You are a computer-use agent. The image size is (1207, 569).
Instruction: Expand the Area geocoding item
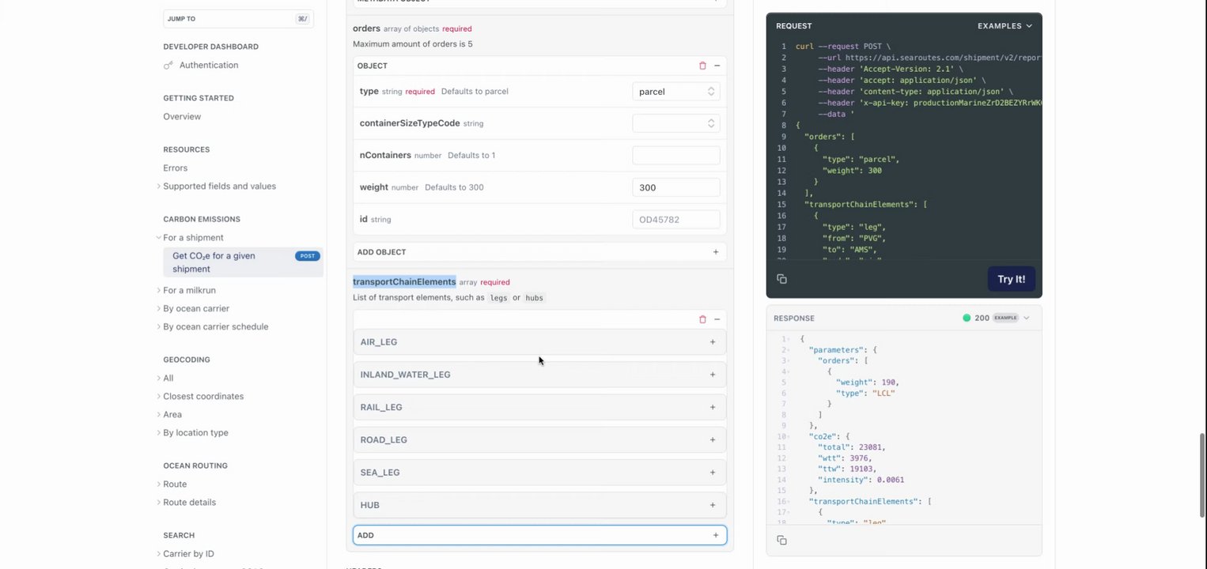(172, 414)
